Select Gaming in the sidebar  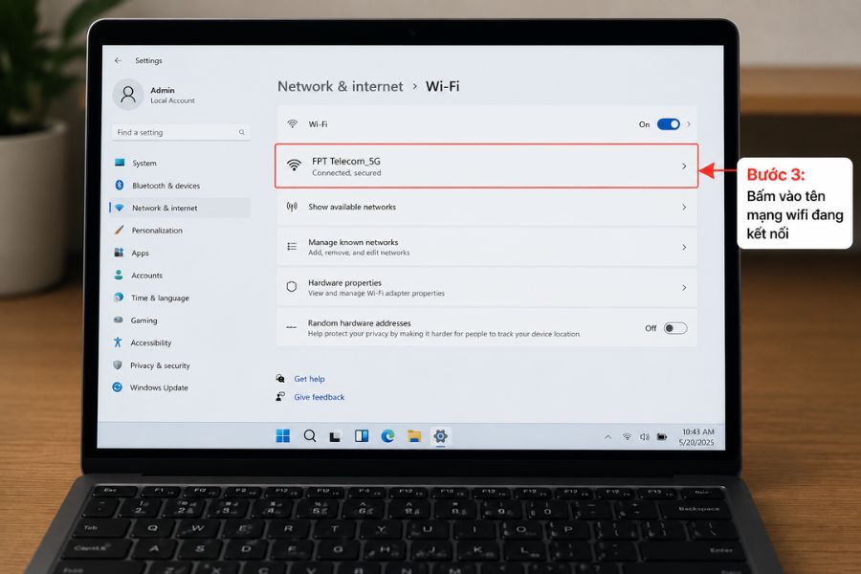(x=180, y=320)
